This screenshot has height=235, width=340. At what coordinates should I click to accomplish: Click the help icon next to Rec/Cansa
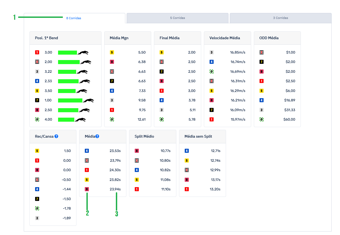[56, 136]
